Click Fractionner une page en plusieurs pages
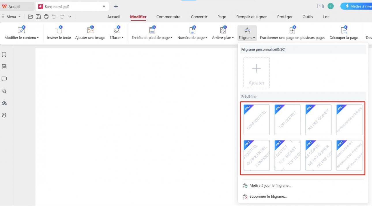The image size is (372, 206). [292, 32]
